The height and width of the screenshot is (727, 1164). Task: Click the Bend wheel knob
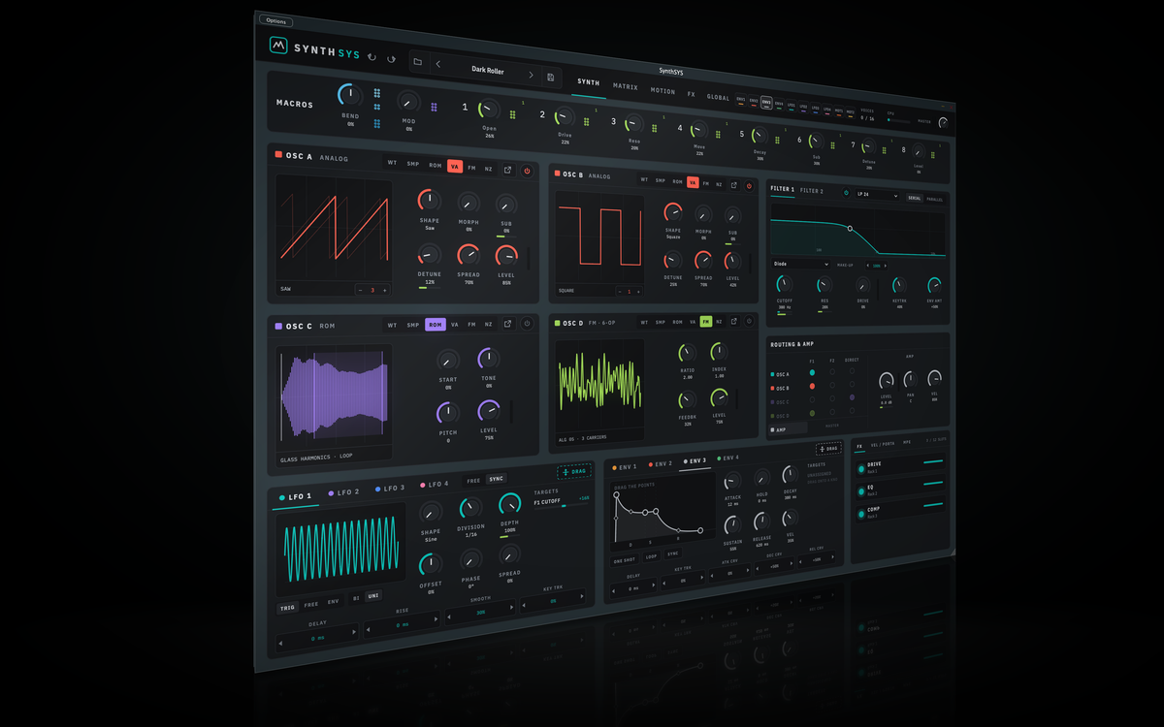(x=350, y=95)
